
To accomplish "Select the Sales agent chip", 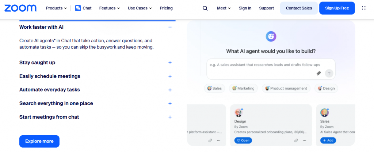I will (x=214, y=88).
